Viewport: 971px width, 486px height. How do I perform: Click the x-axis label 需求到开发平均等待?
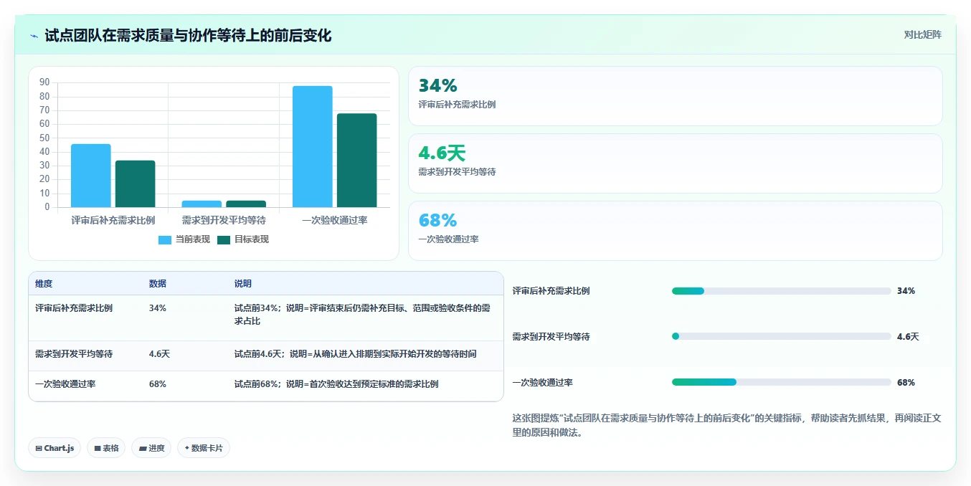click(x=224, y=220)
